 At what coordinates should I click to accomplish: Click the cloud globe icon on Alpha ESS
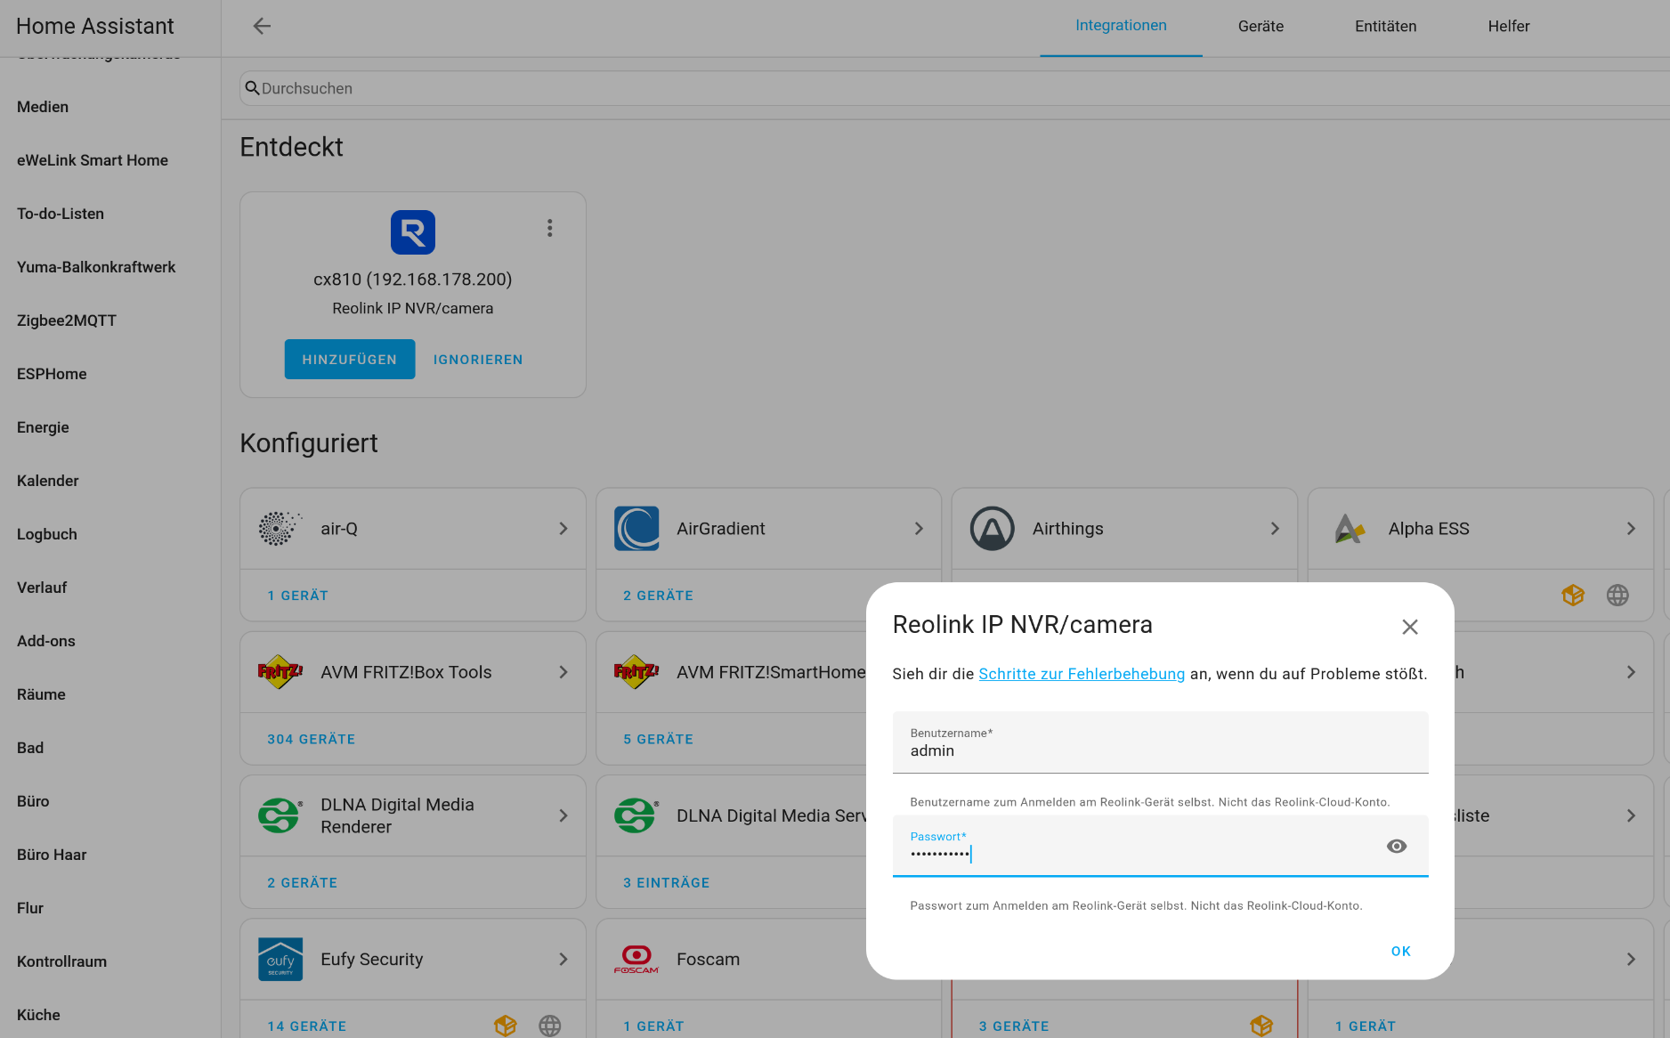pyautogui.click(x=1617, y=596)
